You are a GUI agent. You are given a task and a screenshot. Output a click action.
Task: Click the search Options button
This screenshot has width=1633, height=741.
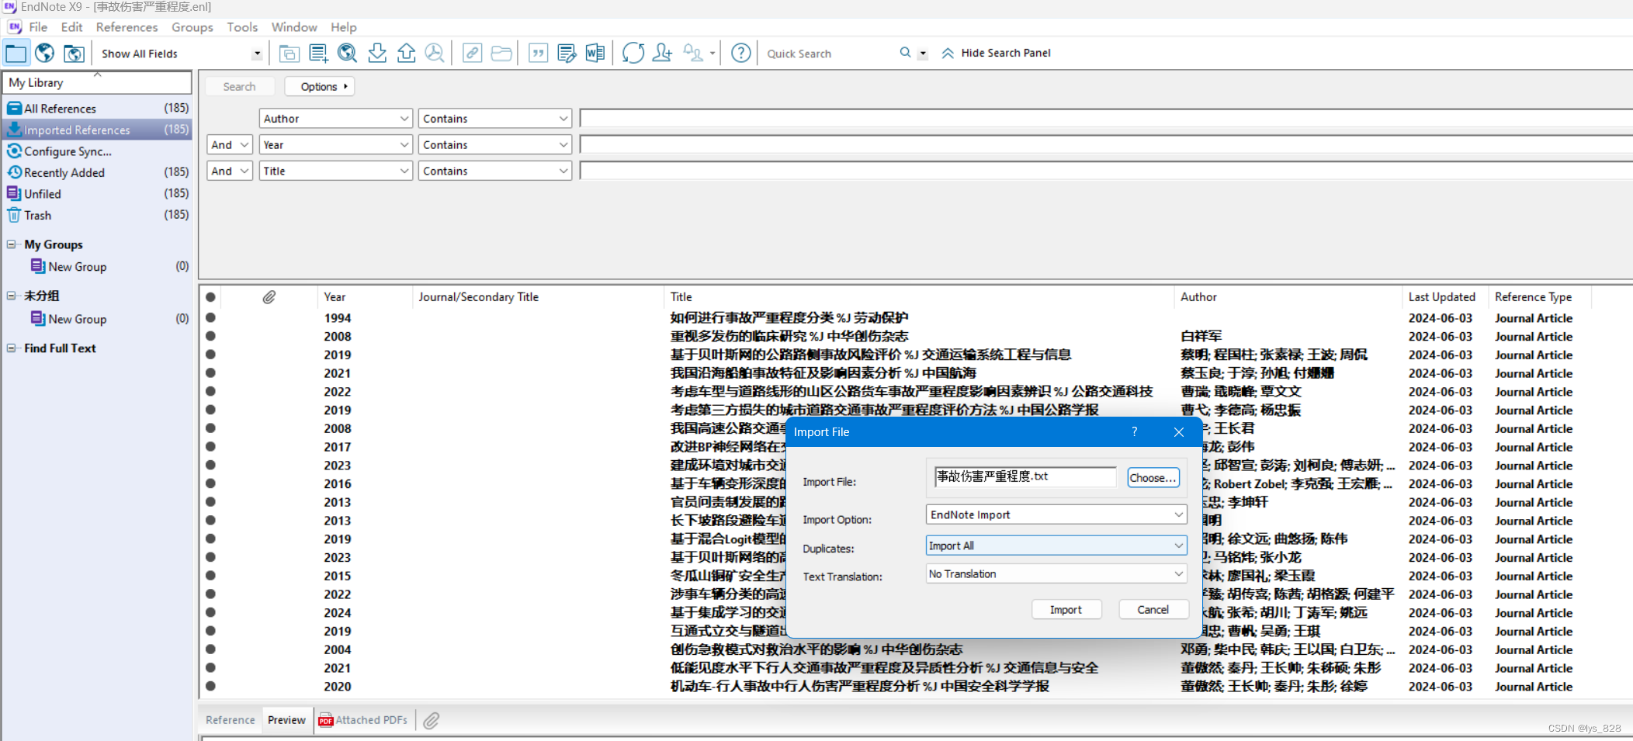pos(319,87)
